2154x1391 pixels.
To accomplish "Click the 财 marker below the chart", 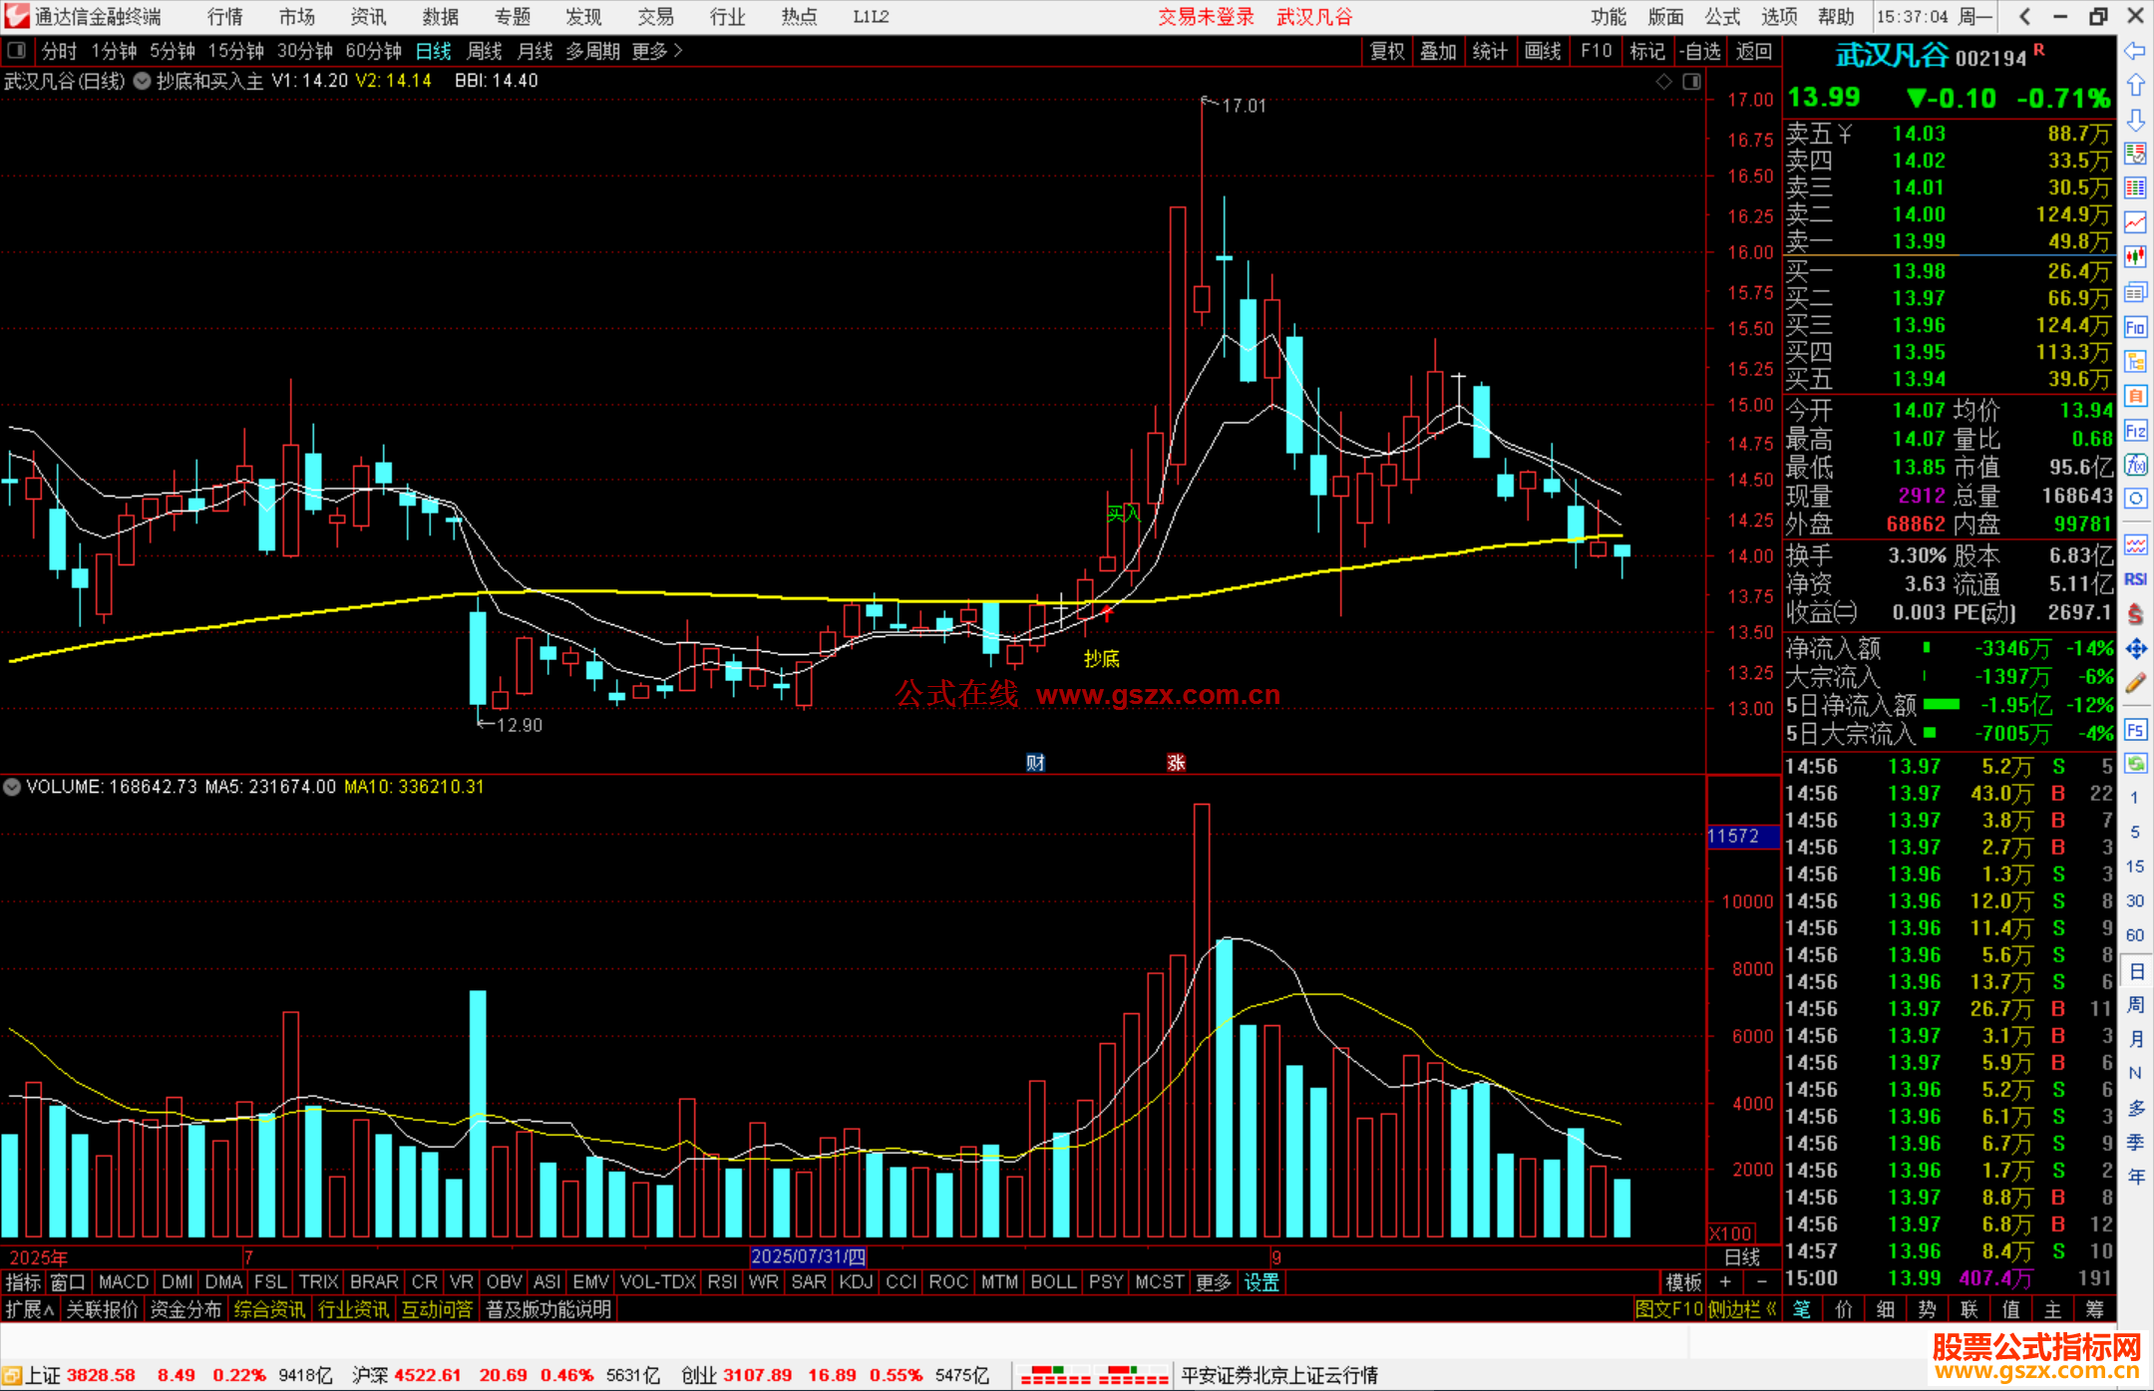I will (1035, 762).
